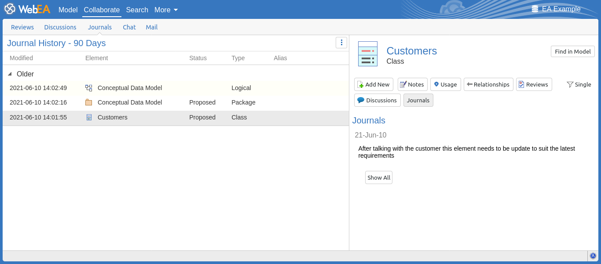Click the Customers class row icon
Screen dimensions: 601x264
click(x=89, y=117)
